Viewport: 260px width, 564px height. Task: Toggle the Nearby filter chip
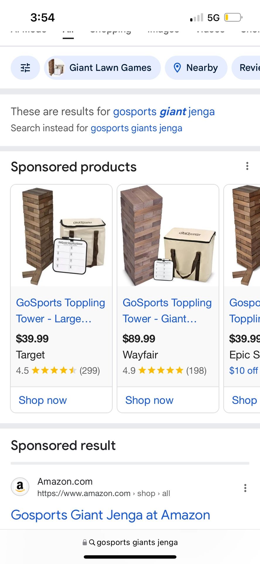(196, 68)
